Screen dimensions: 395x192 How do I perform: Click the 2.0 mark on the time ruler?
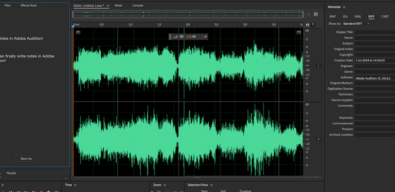[188, 25]
